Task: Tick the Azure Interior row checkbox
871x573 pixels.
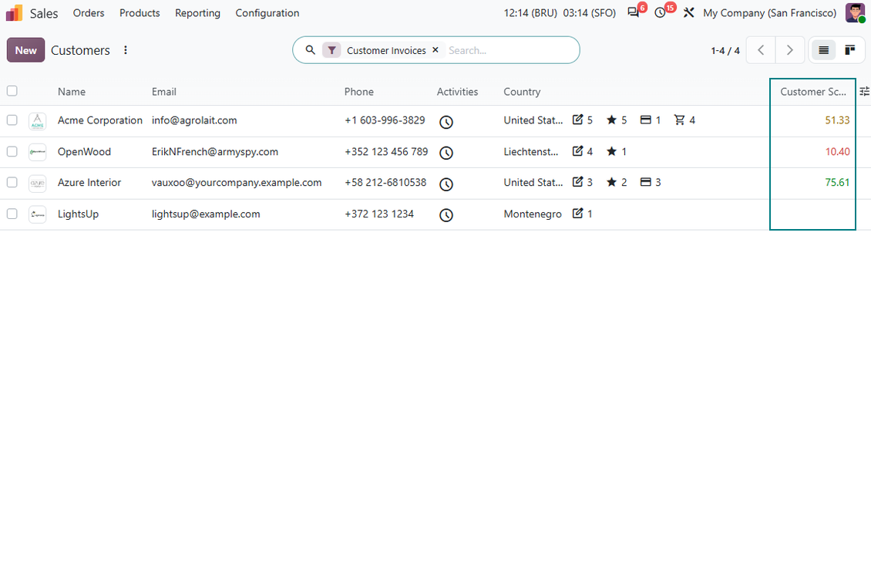Action: (12, 182)
